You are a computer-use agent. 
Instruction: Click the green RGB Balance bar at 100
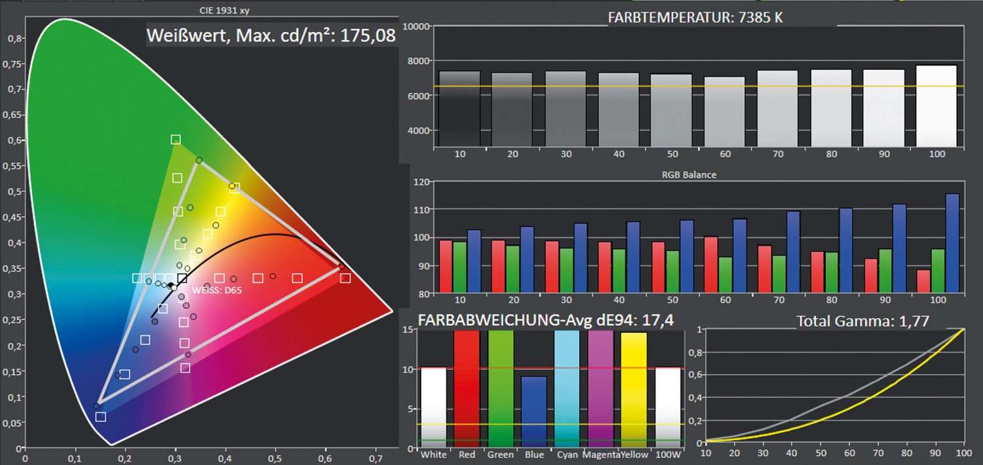pos(937,270)
